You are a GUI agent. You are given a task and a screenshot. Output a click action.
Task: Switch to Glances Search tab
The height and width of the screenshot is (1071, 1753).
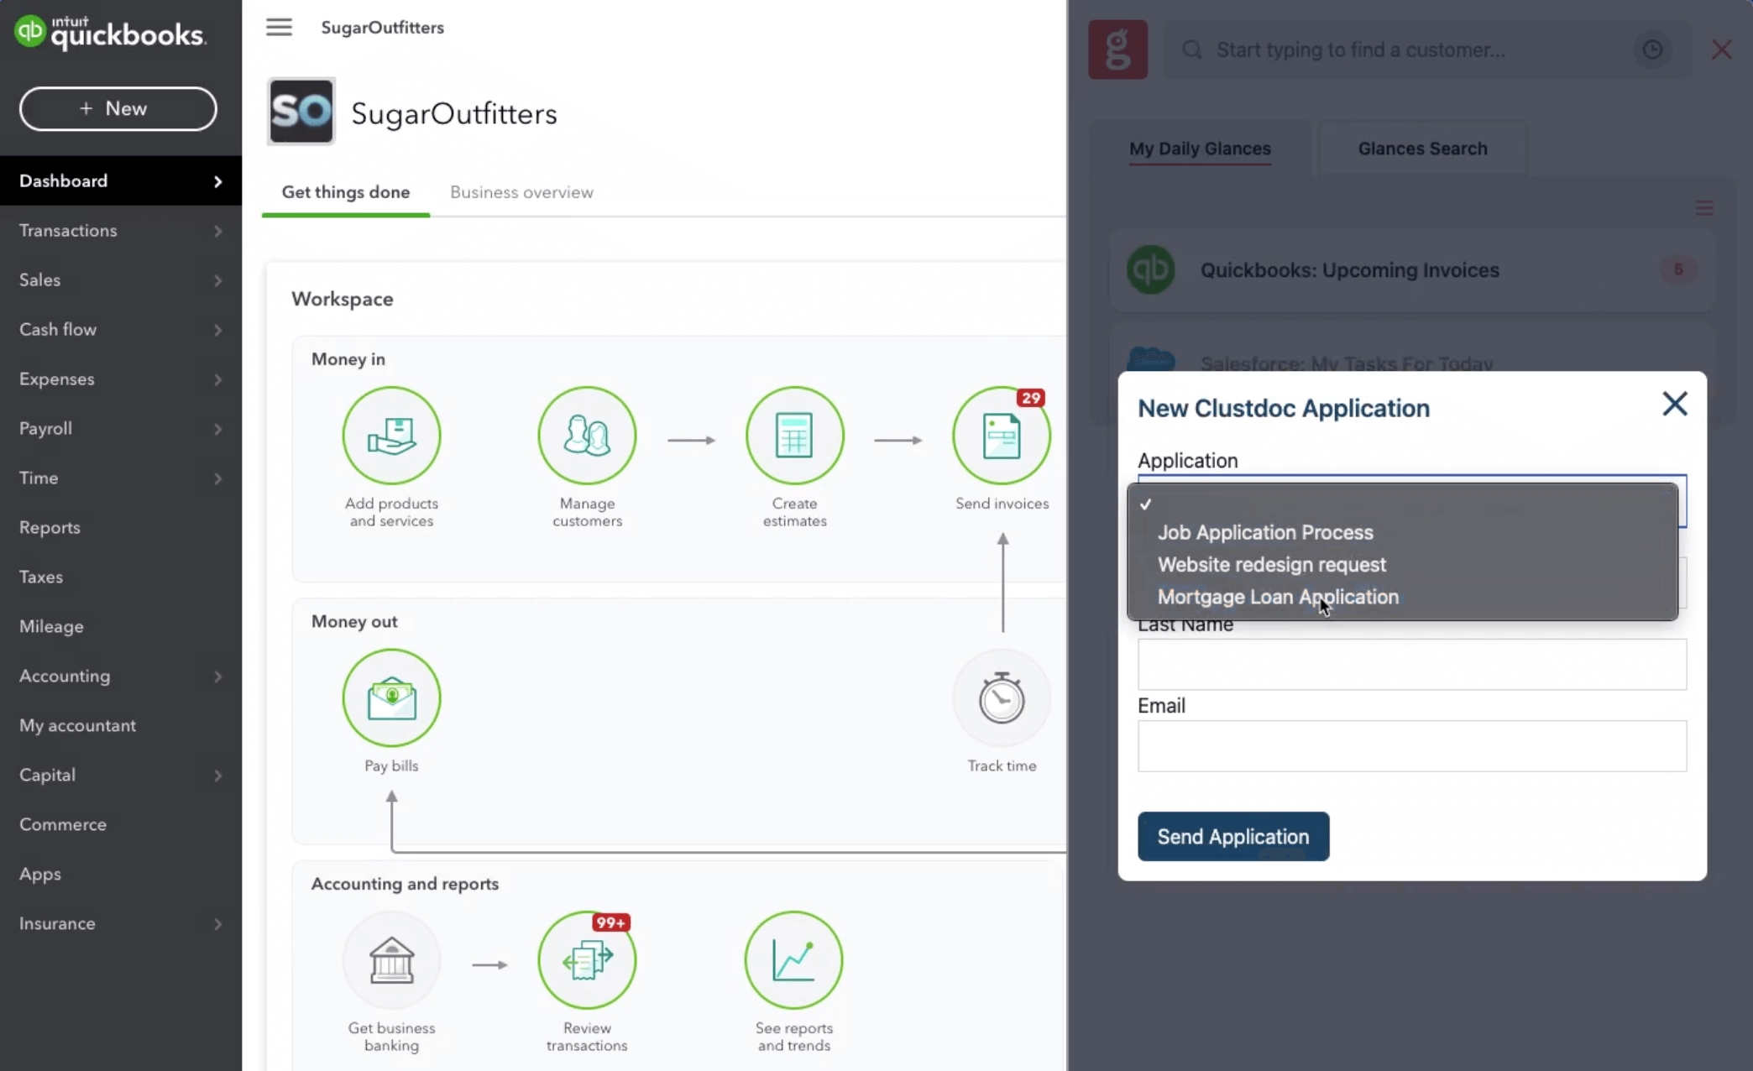click(1422, 149)
